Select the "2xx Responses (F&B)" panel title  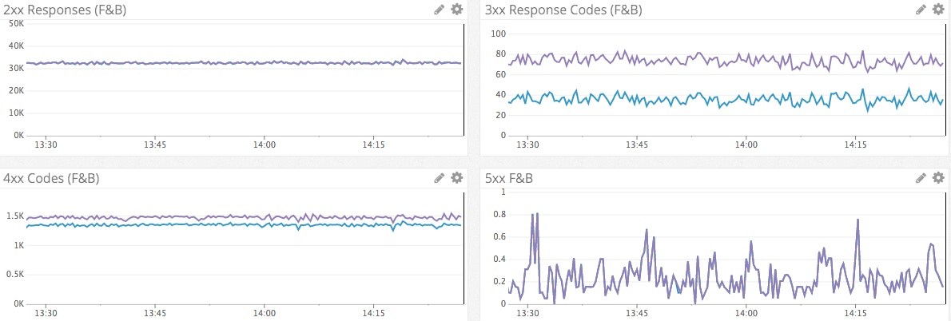[65, 10]
